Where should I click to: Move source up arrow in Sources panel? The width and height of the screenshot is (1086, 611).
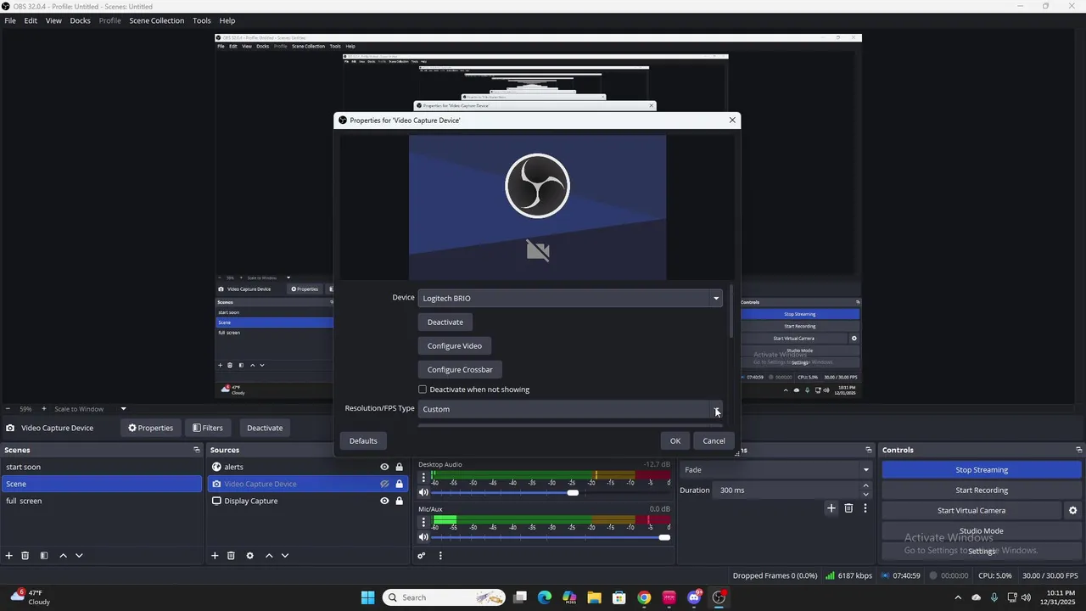pyautogui.click(x=269, y=556)
